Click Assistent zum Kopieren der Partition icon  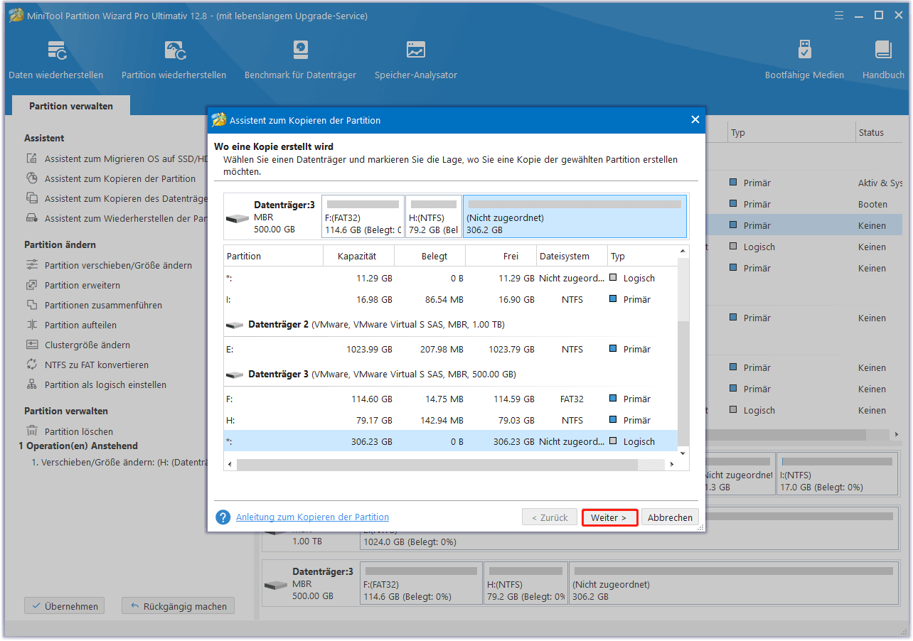click(x=32, y=179)
